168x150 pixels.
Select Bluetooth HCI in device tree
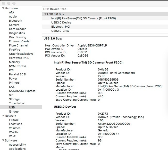(x=105, y=27)
